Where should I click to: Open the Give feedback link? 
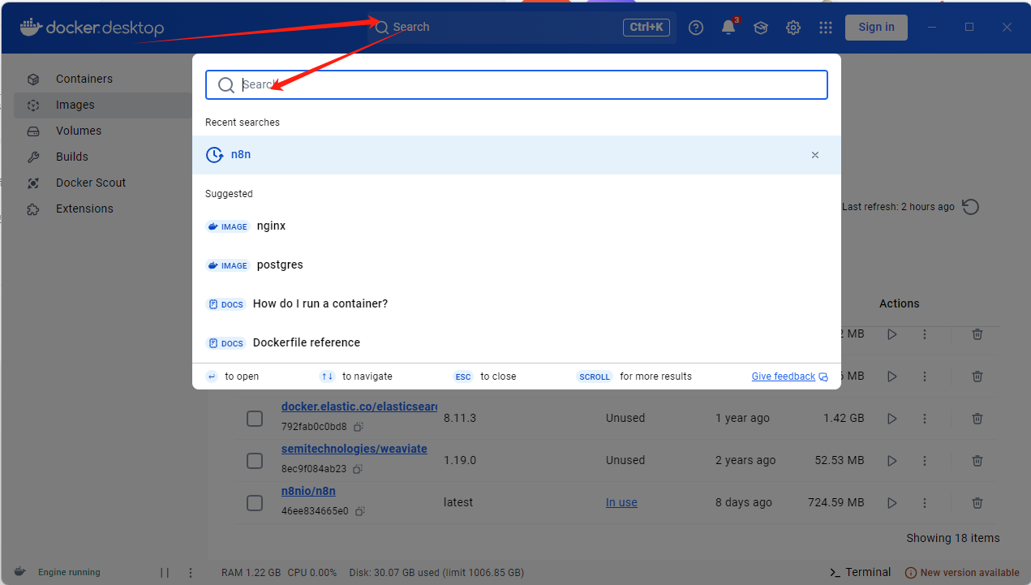[789, 376]
